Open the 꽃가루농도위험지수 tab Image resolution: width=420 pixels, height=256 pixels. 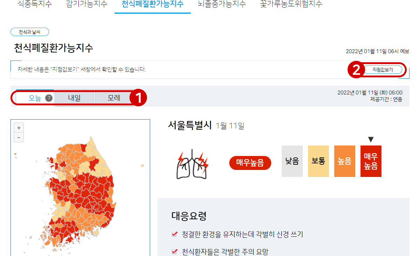291,5
